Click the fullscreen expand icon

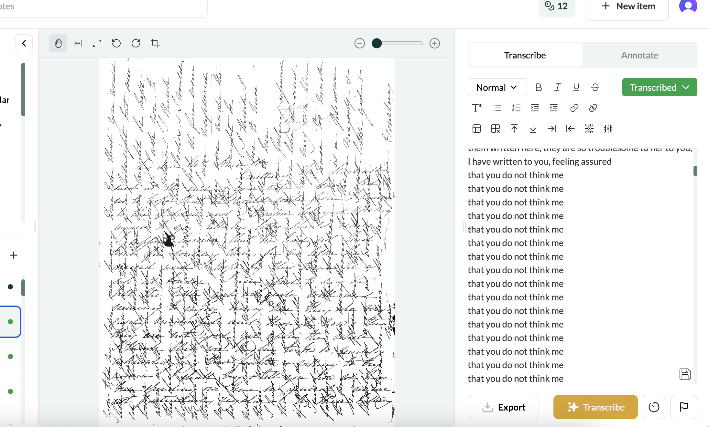(97, 43)
